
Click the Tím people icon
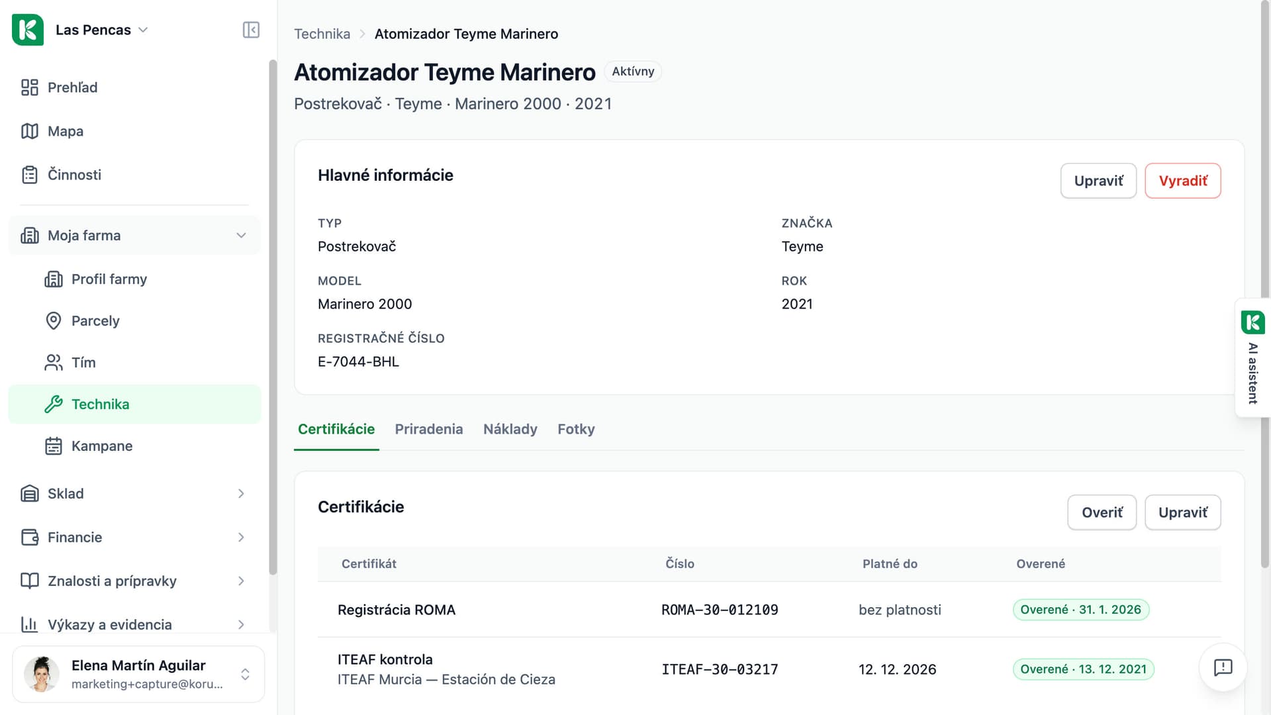(54, 363)
